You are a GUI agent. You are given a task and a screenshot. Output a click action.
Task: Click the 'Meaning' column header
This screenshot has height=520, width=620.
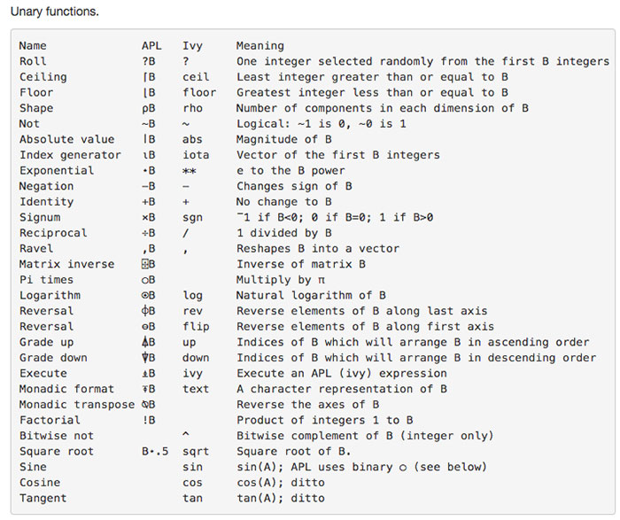tap(260, 46)
